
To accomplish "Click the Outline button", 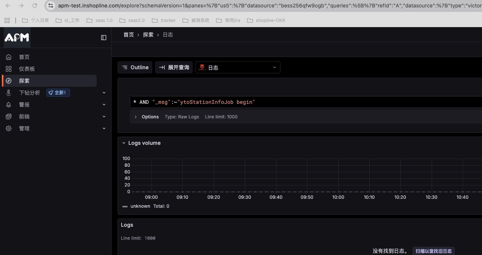I will coord(135,67).
